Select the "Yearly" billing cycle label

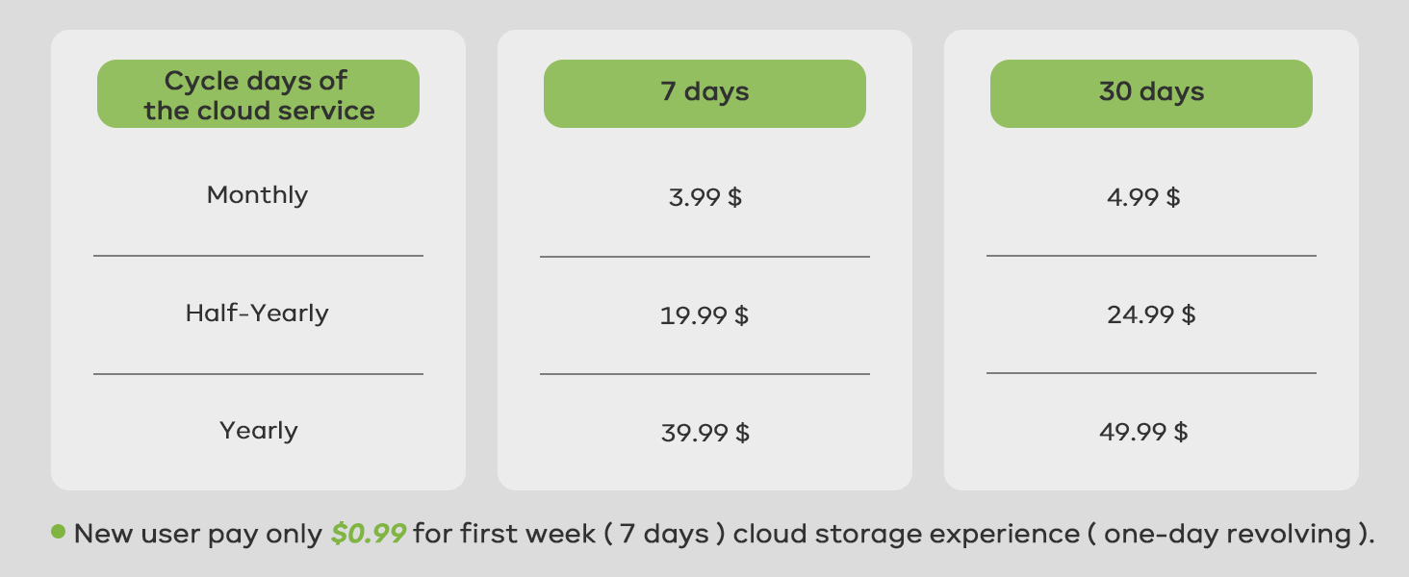coord(258,431)
